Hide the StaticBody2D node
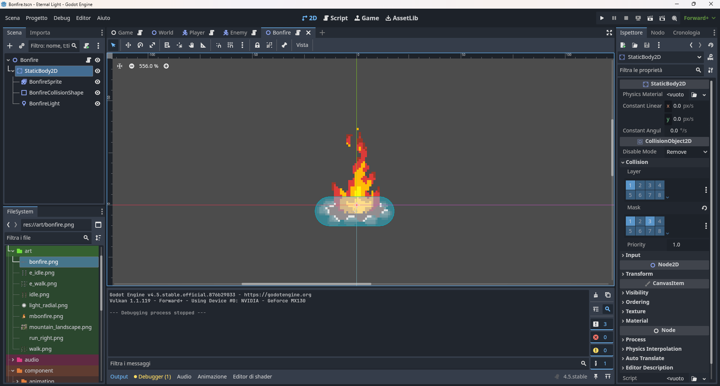This screenshot has height=386, width=720. click(98, 71)
